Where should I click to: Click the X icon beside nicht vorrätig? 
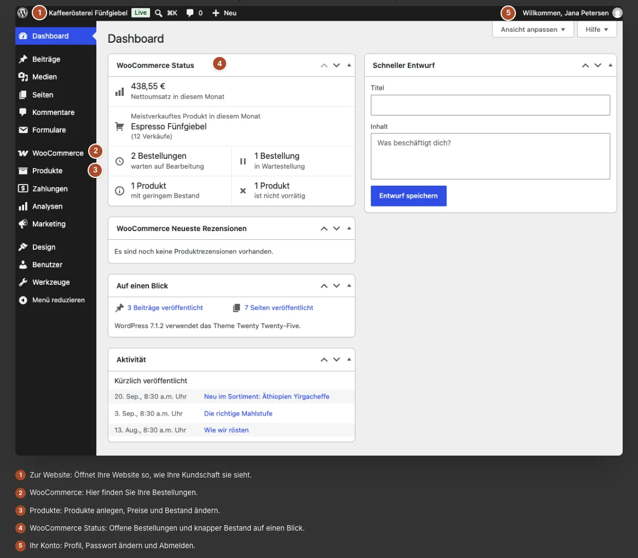click(x=243, y=191)
